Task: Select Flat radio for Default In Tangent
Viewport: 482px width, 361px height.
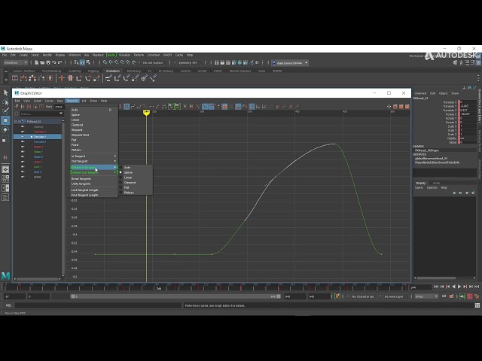Action: coord(120,187)
